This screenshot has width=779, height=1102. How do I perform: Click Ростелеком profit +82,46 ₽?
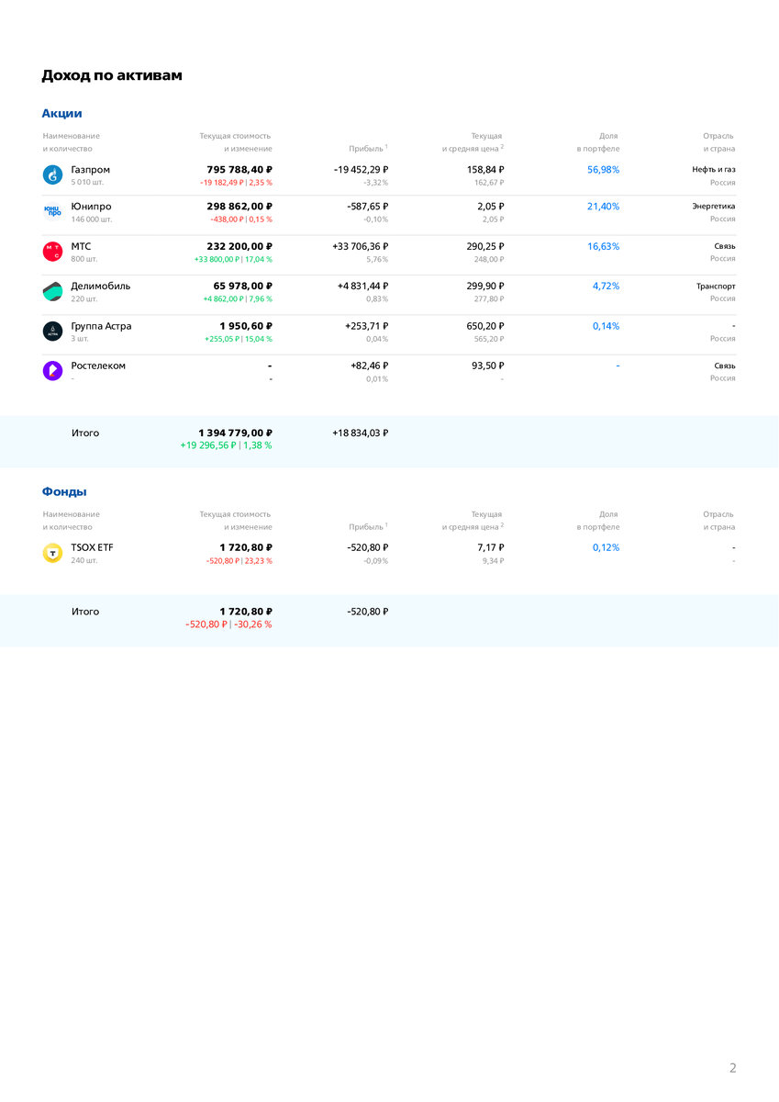[x=369, y=365]
